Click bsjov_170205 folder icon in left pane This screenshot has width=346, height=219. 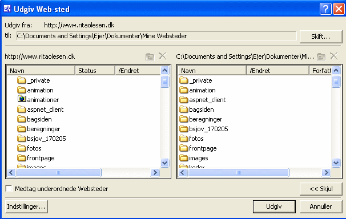click(21, 139)
